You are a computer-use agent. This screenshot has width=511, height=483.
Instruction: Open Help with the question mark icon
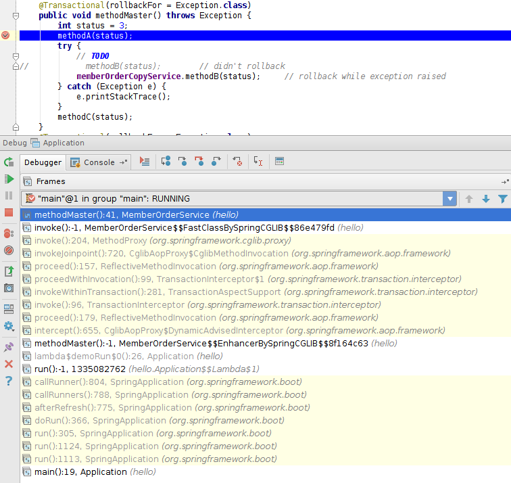click(9, 381)
